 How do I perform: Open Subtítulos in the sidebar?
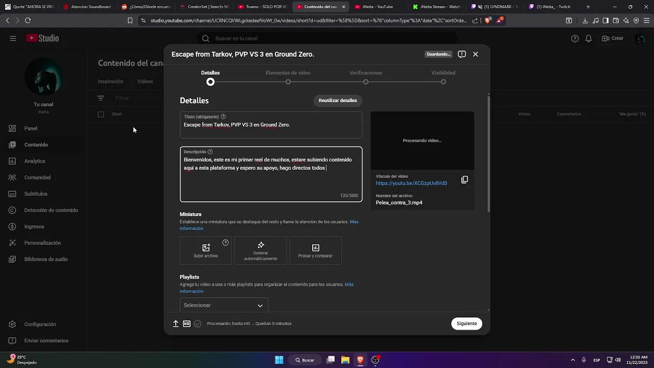point(43,194)
